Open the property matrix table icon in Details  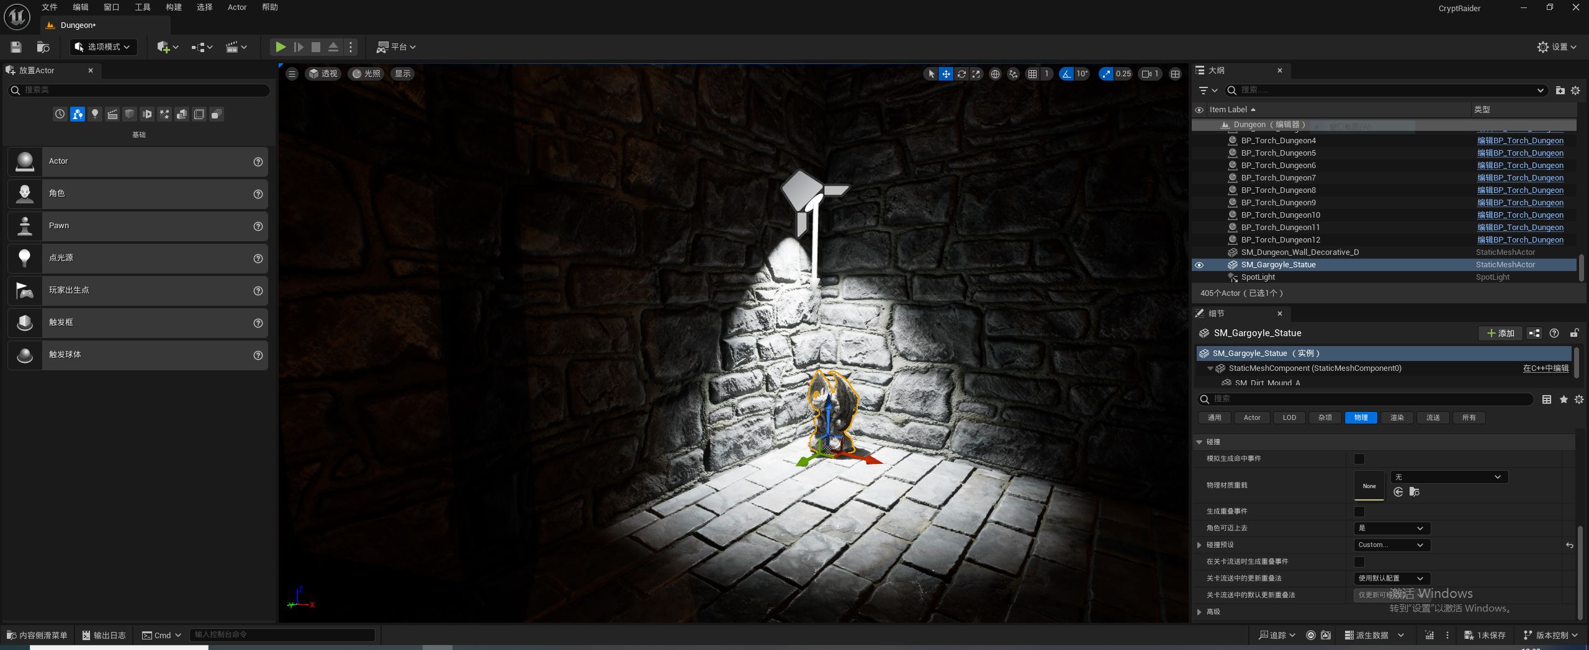[1547, 399]
